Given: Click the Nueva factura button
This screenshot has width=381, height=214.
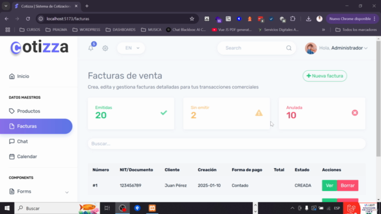Looking at the screenshot, I should pyautogui.click(x=324, y=76).
